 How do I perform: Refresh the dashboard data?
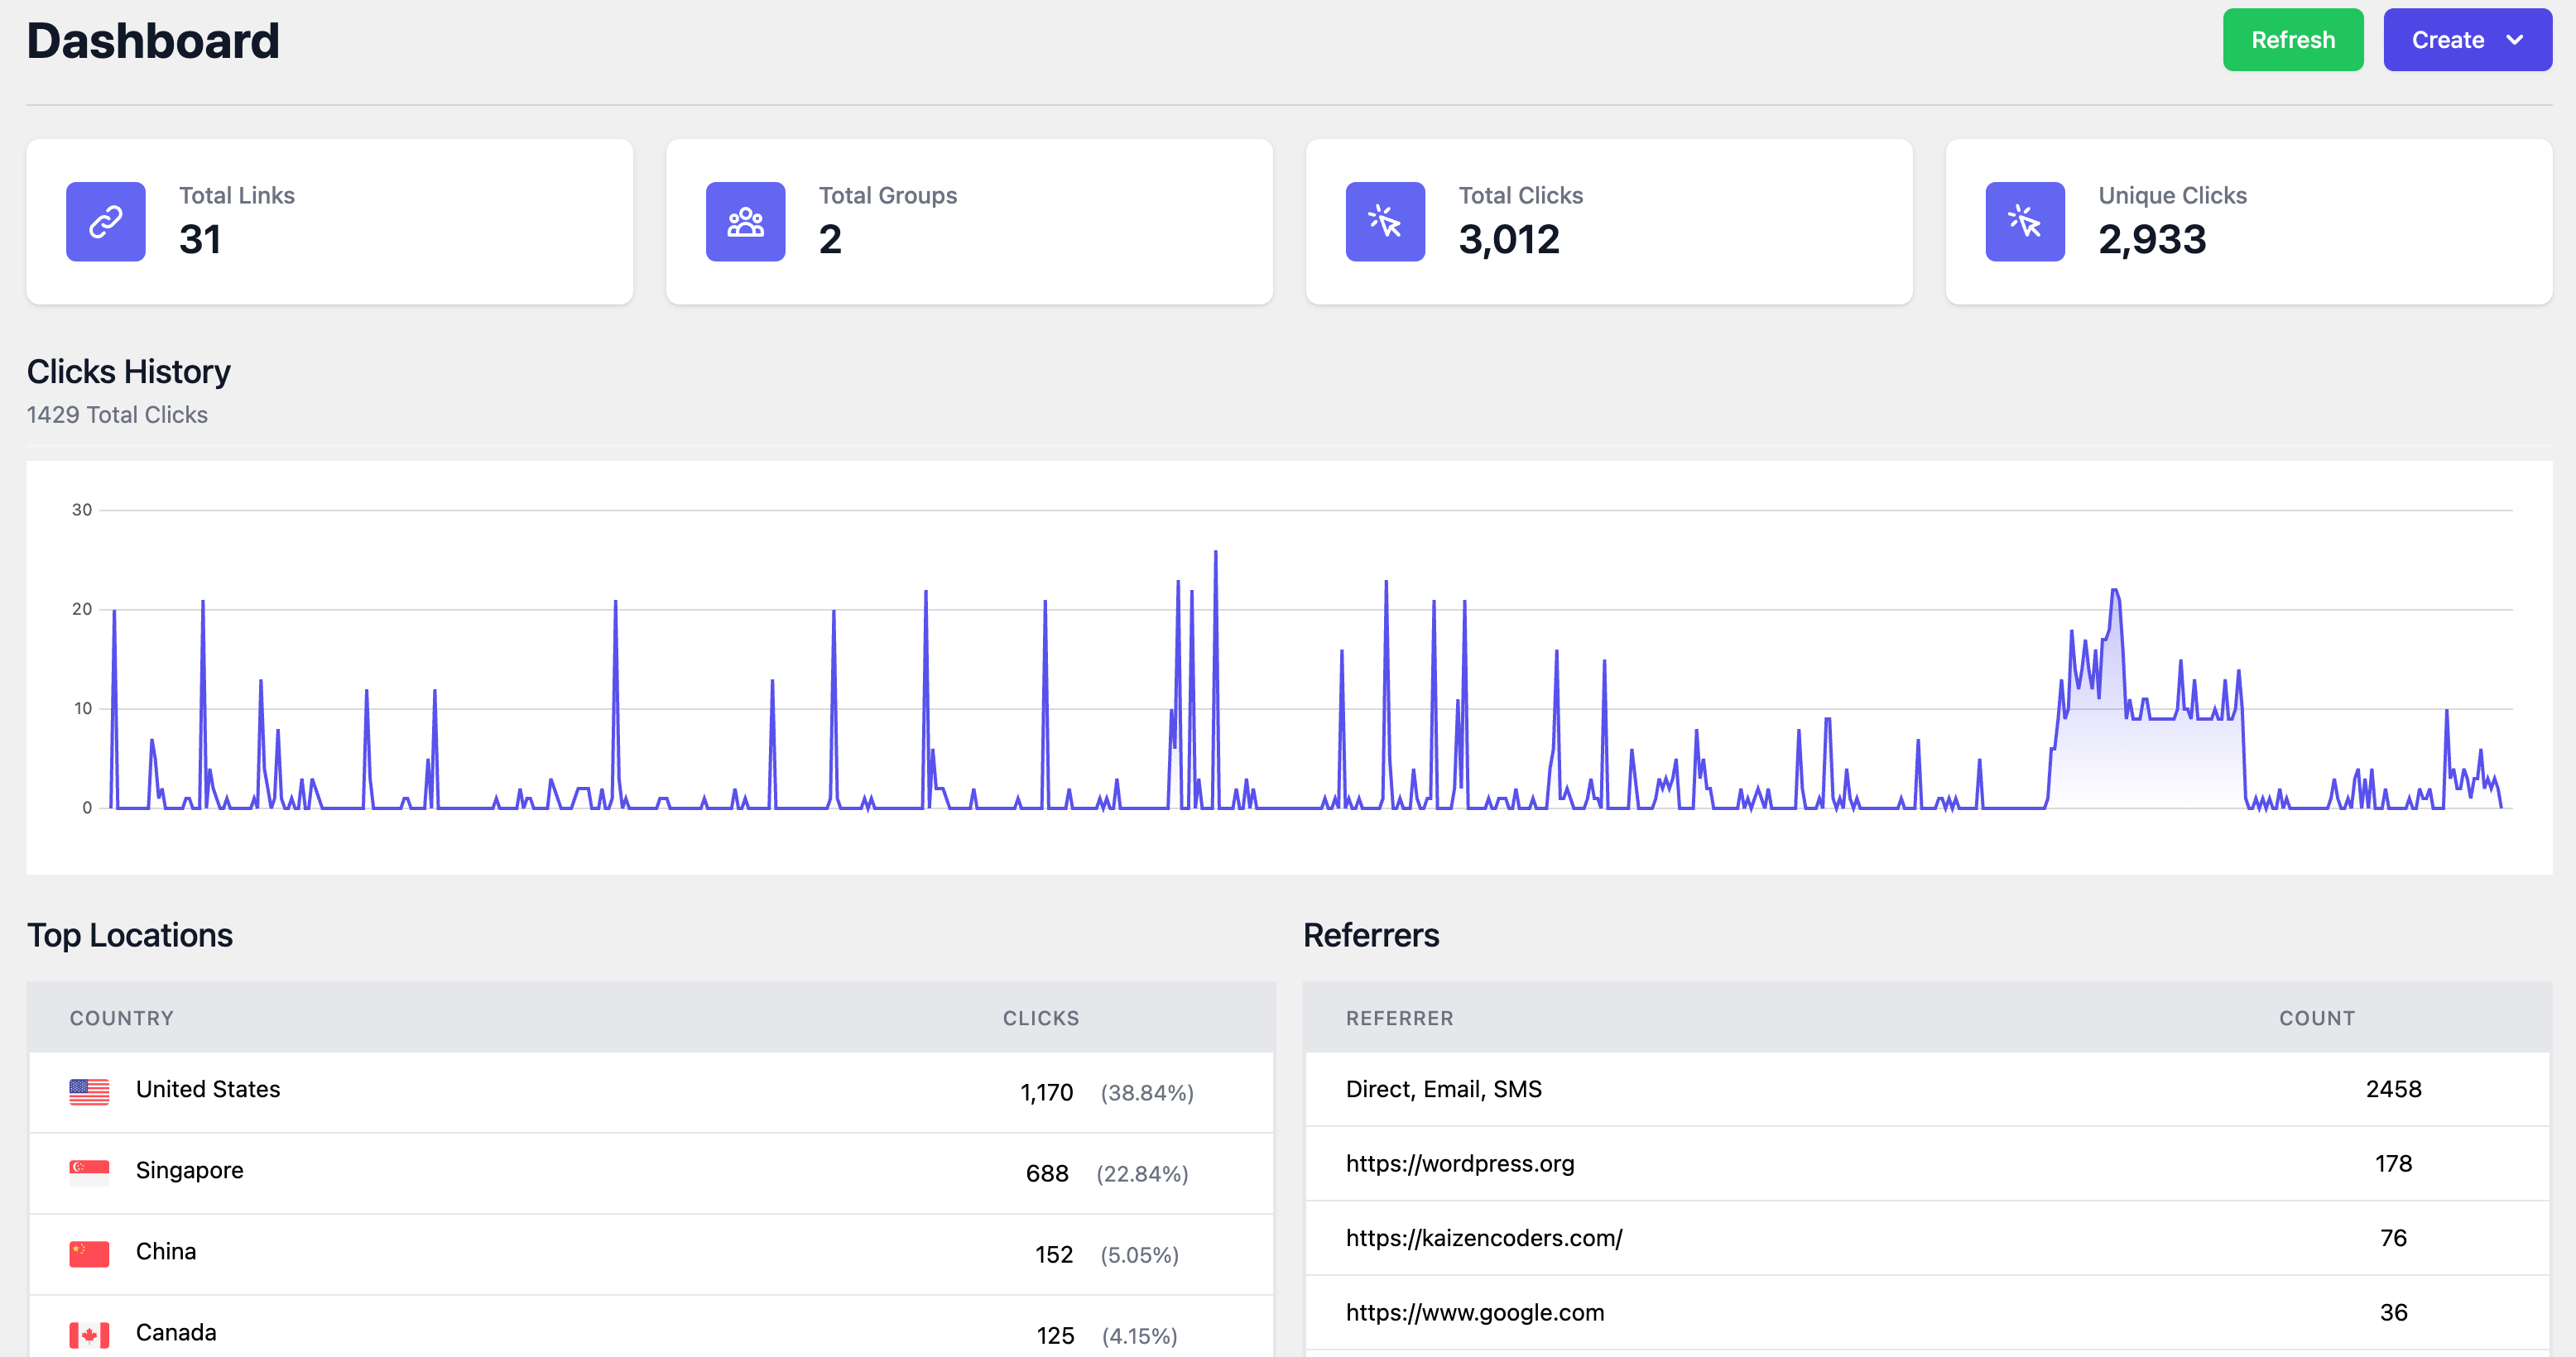(2293, 39)
